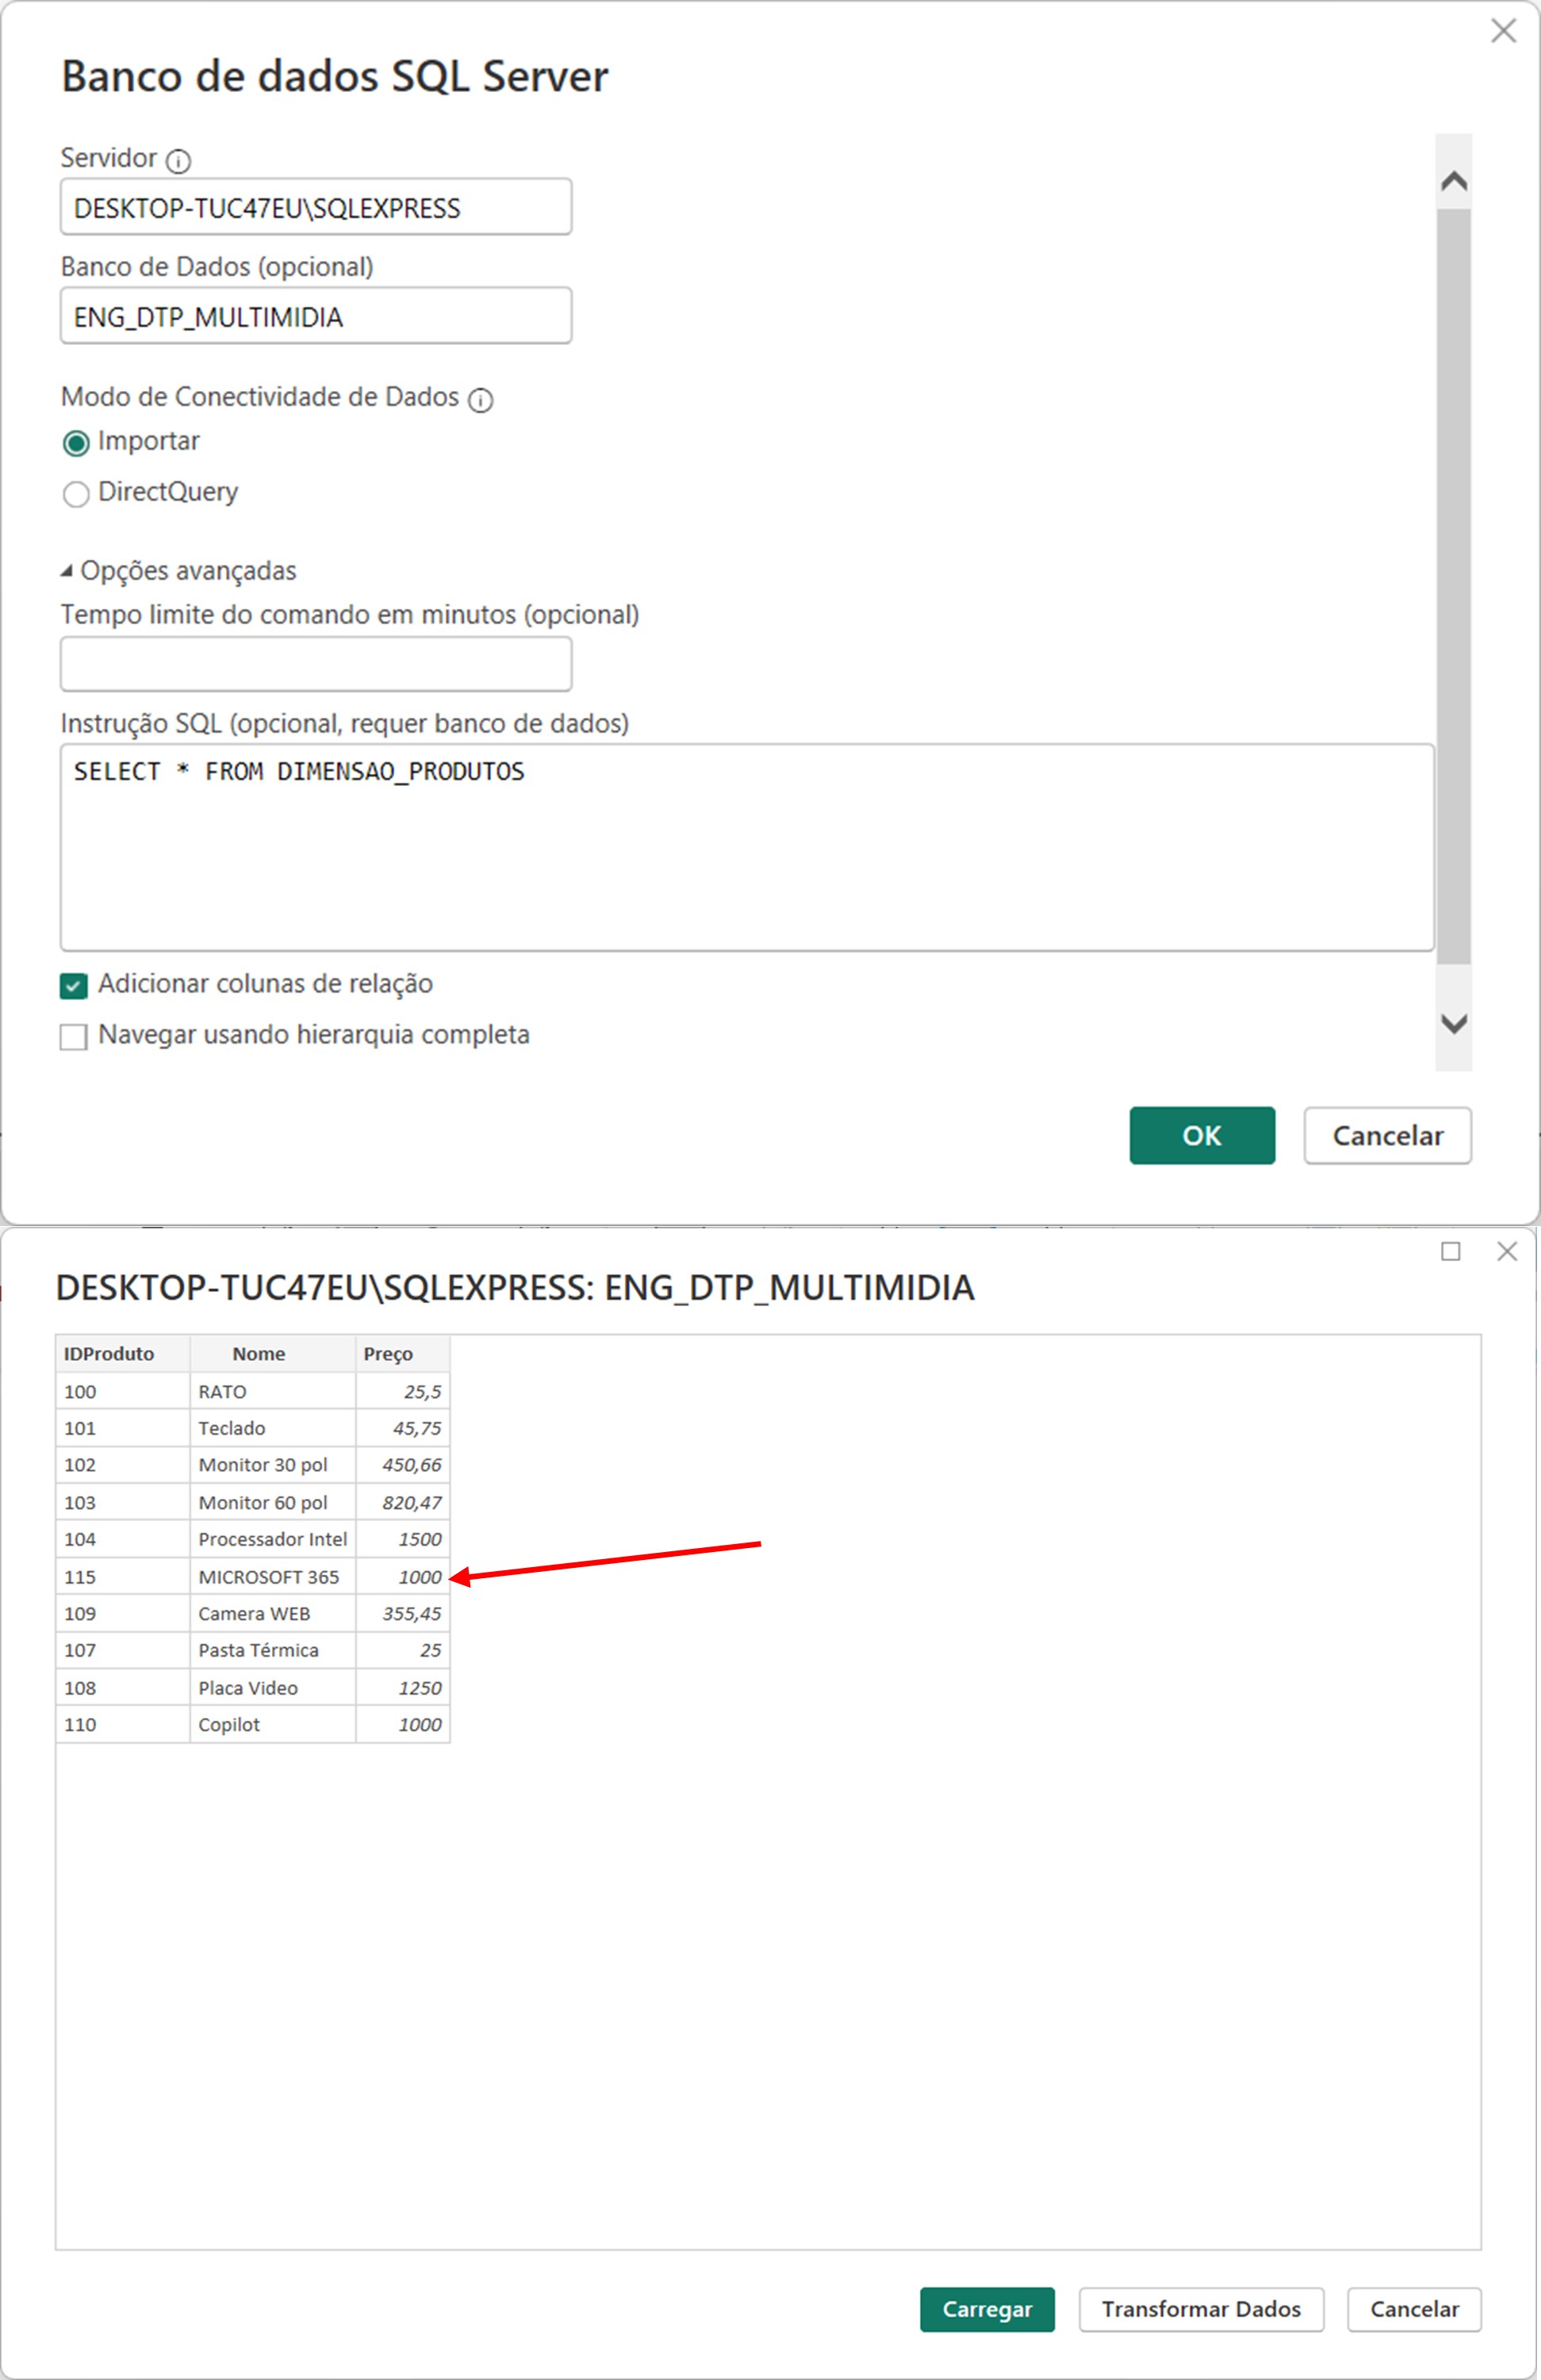Click the price cell 25,5
This screenshot has height=2380, width=1541.
(x=403, y=1391)
